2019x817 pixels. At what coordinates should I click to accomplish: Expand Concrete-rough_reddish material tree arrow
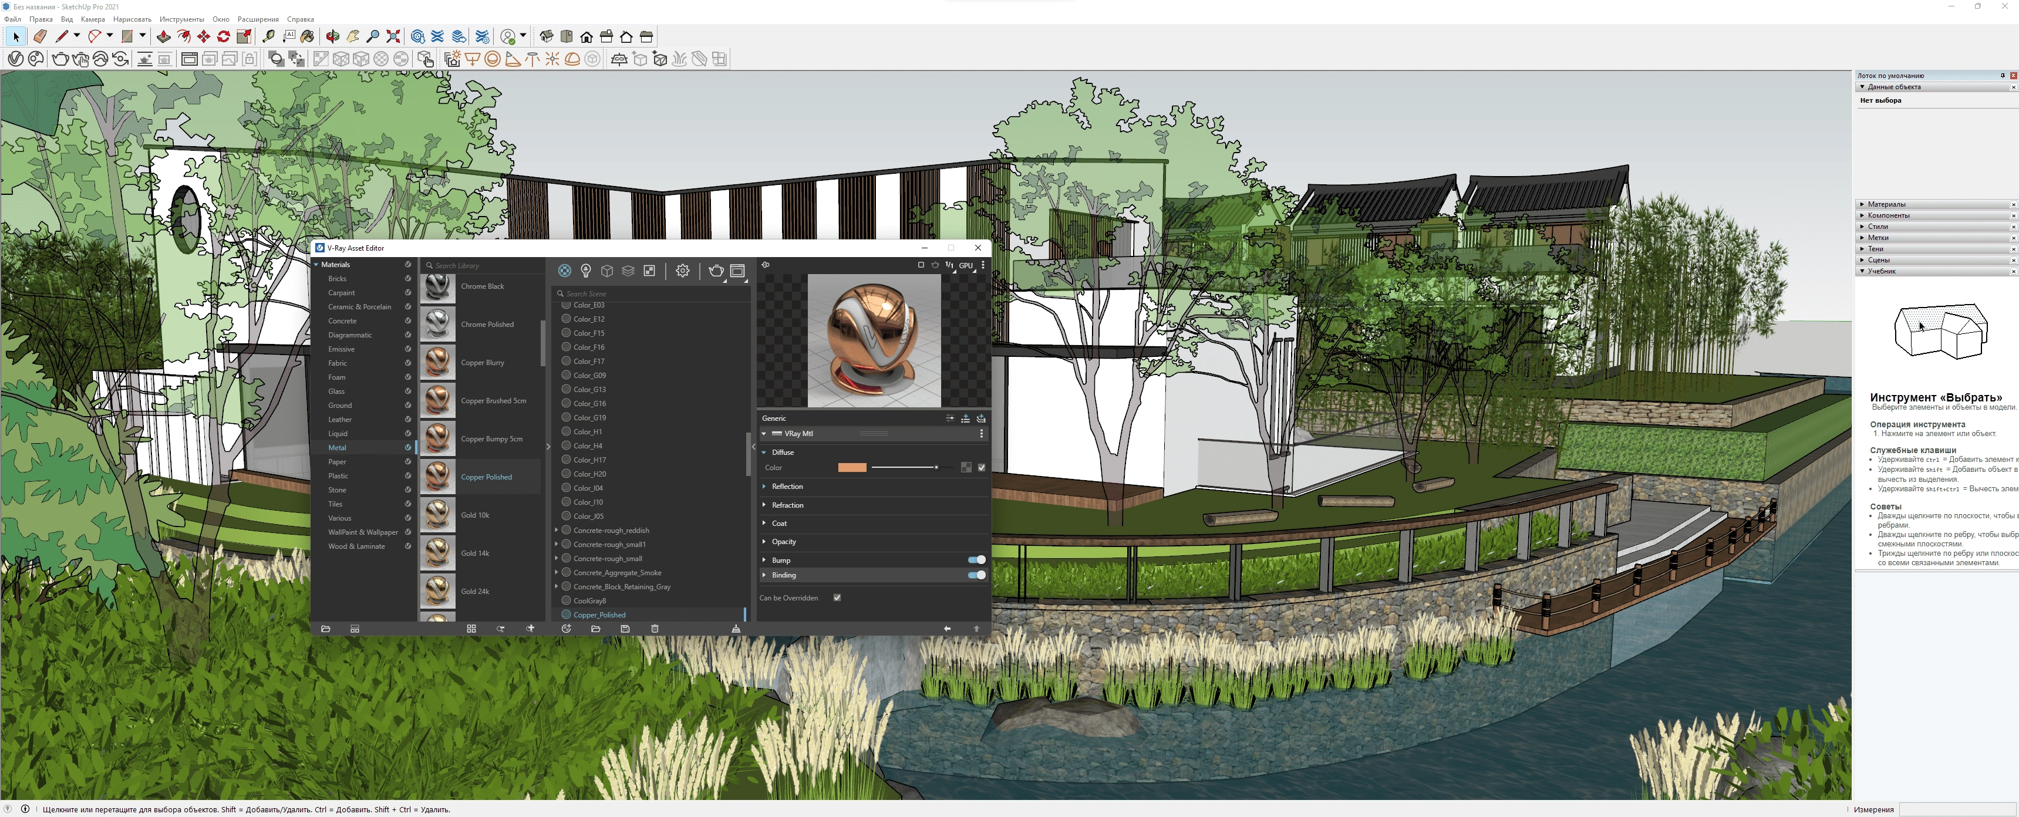[x=557, y=531]
